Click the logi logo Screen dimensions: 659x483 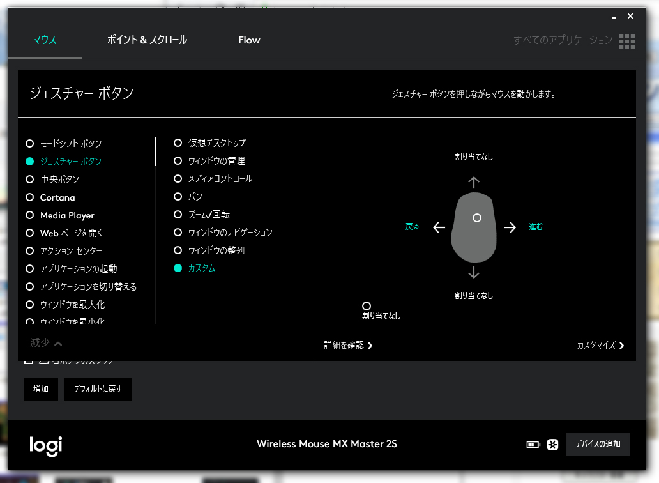pos(46,445)
